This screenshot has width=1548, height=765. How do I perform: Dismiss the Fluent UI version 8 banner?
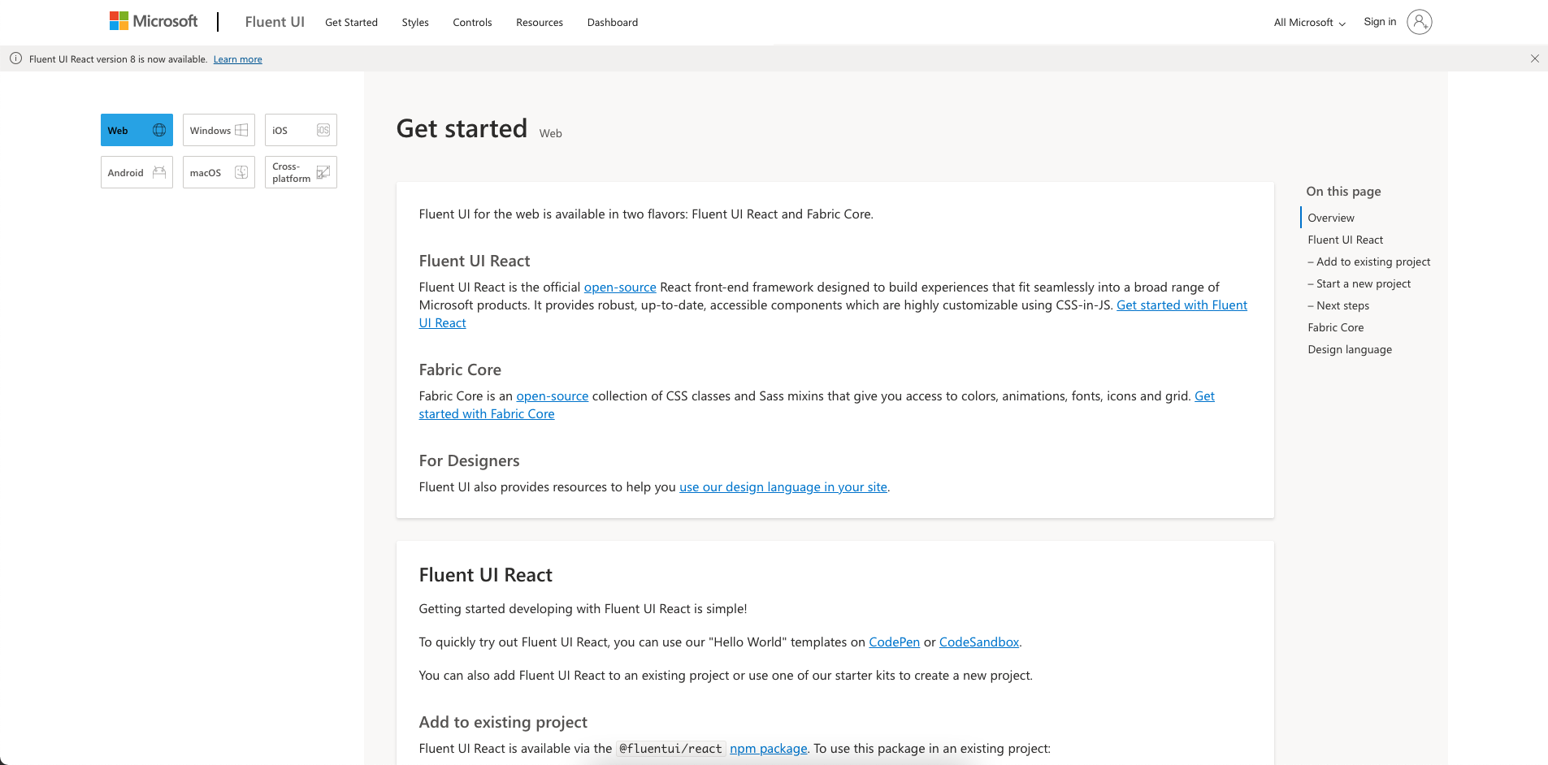coord(1534,58)
